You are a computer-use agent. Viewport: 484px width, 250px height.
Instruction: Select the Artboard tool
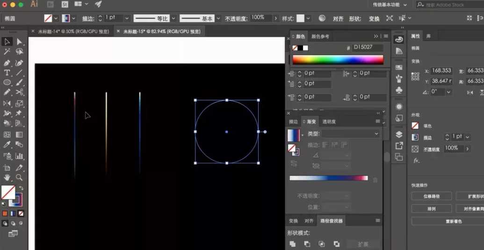7,168
